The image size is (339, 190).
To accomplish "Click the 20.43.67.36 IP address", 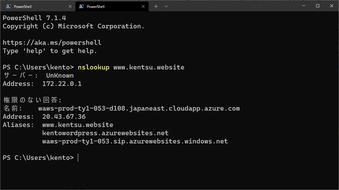I will tap(64, 117).
